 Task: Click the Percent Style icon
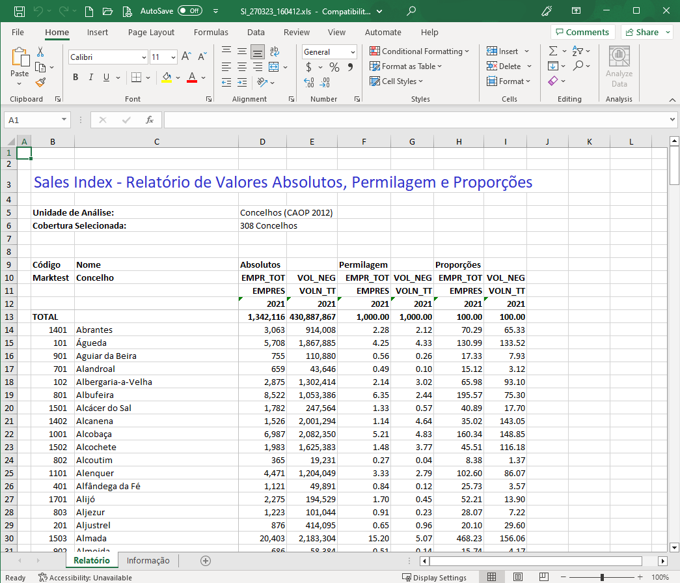[334, 67]
